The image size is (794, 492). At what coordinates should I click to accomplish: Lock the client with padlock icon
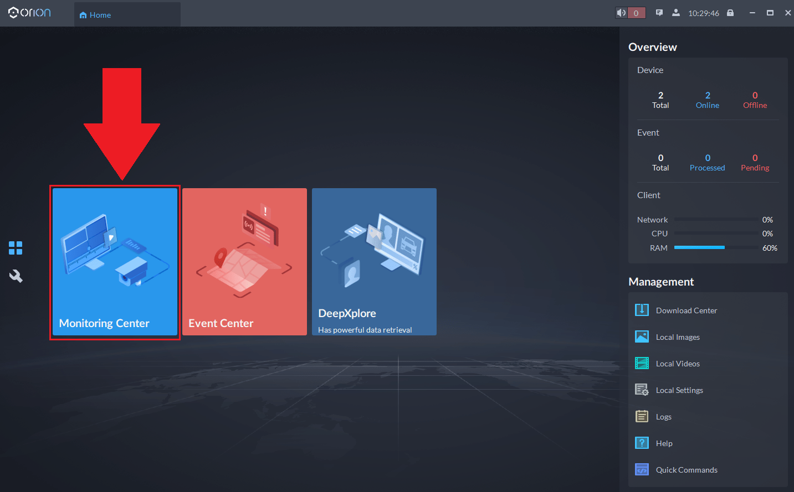coord(730,13)
